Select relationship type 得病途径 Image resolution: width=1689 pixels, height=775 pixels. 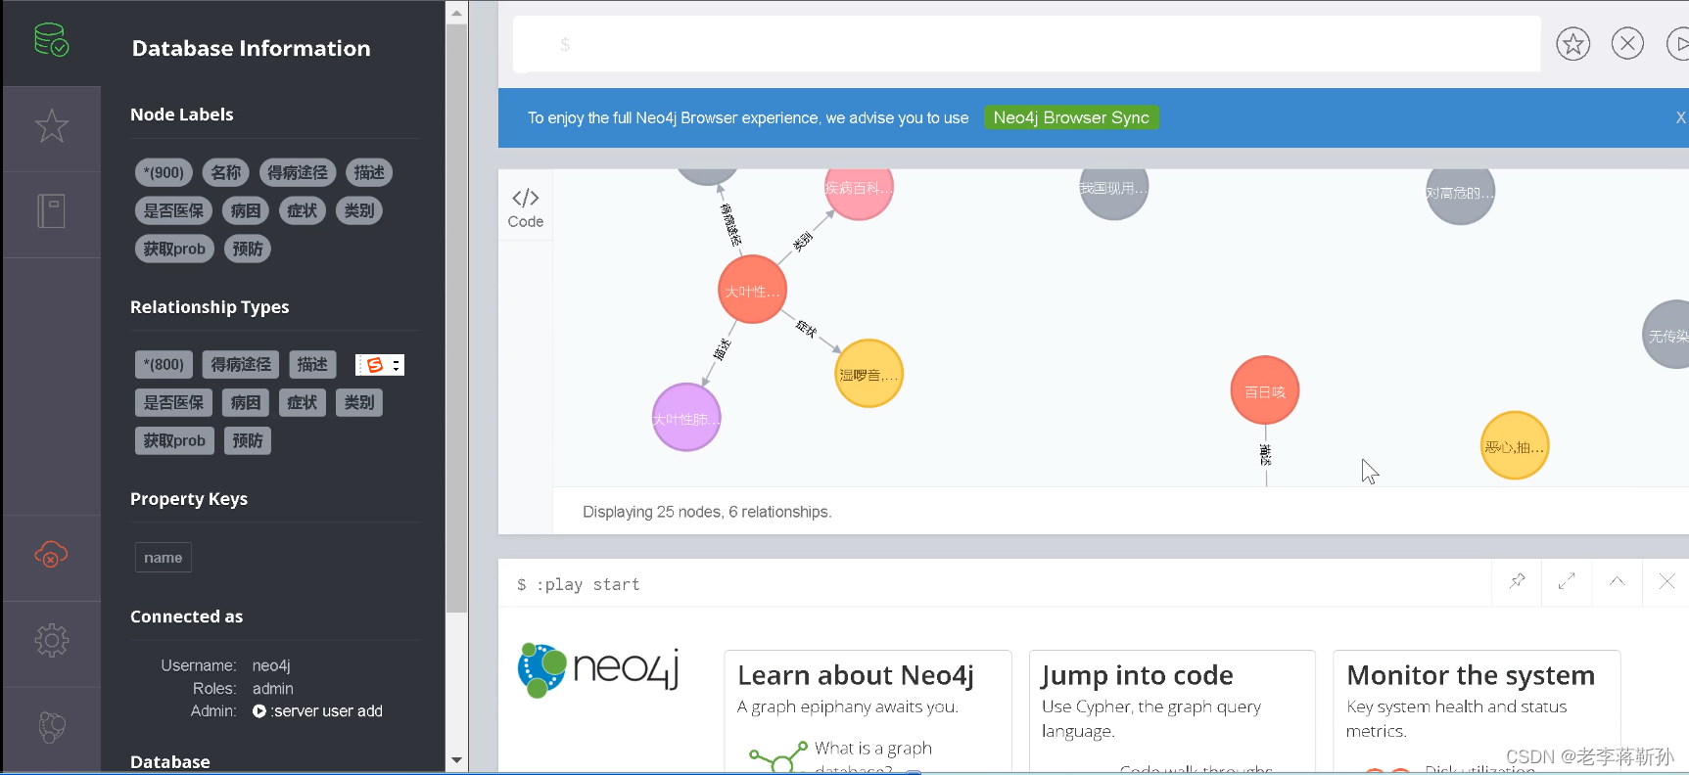241,364
